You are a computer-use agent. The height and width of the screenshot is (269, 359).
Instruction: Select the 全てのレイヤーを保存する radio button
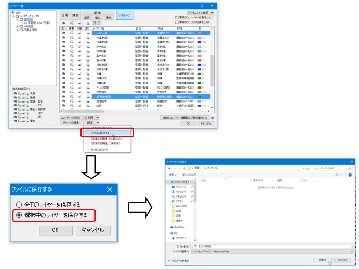click(x=20, y=205)
